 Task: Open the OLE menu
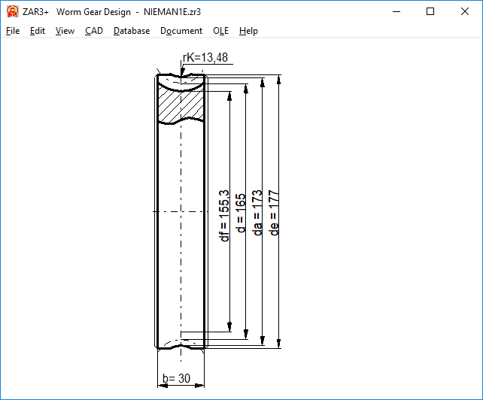click(220, 31)
